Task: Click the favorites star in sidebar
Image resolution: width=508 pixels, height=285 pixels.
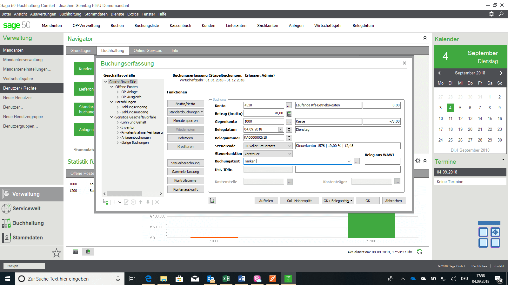Action: click(x=56, y=253)
